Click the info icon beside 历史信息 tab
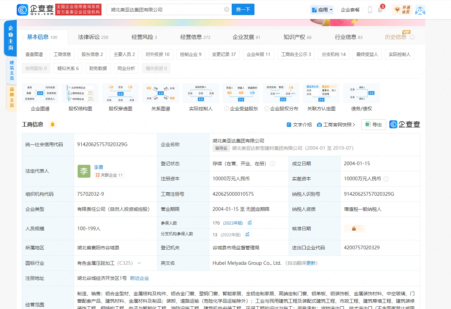This screenshot has width=451, height=309. pyautogui.click(x=412, y=37)
